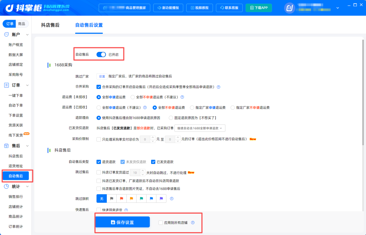Viewport: 366px width, 235px height.
Task: Click 设置 button for 跳过厂家
Action: click(102, 76)
